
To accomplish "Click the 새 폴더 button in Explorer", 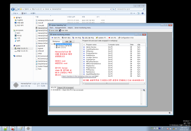I will coord(33,13).
